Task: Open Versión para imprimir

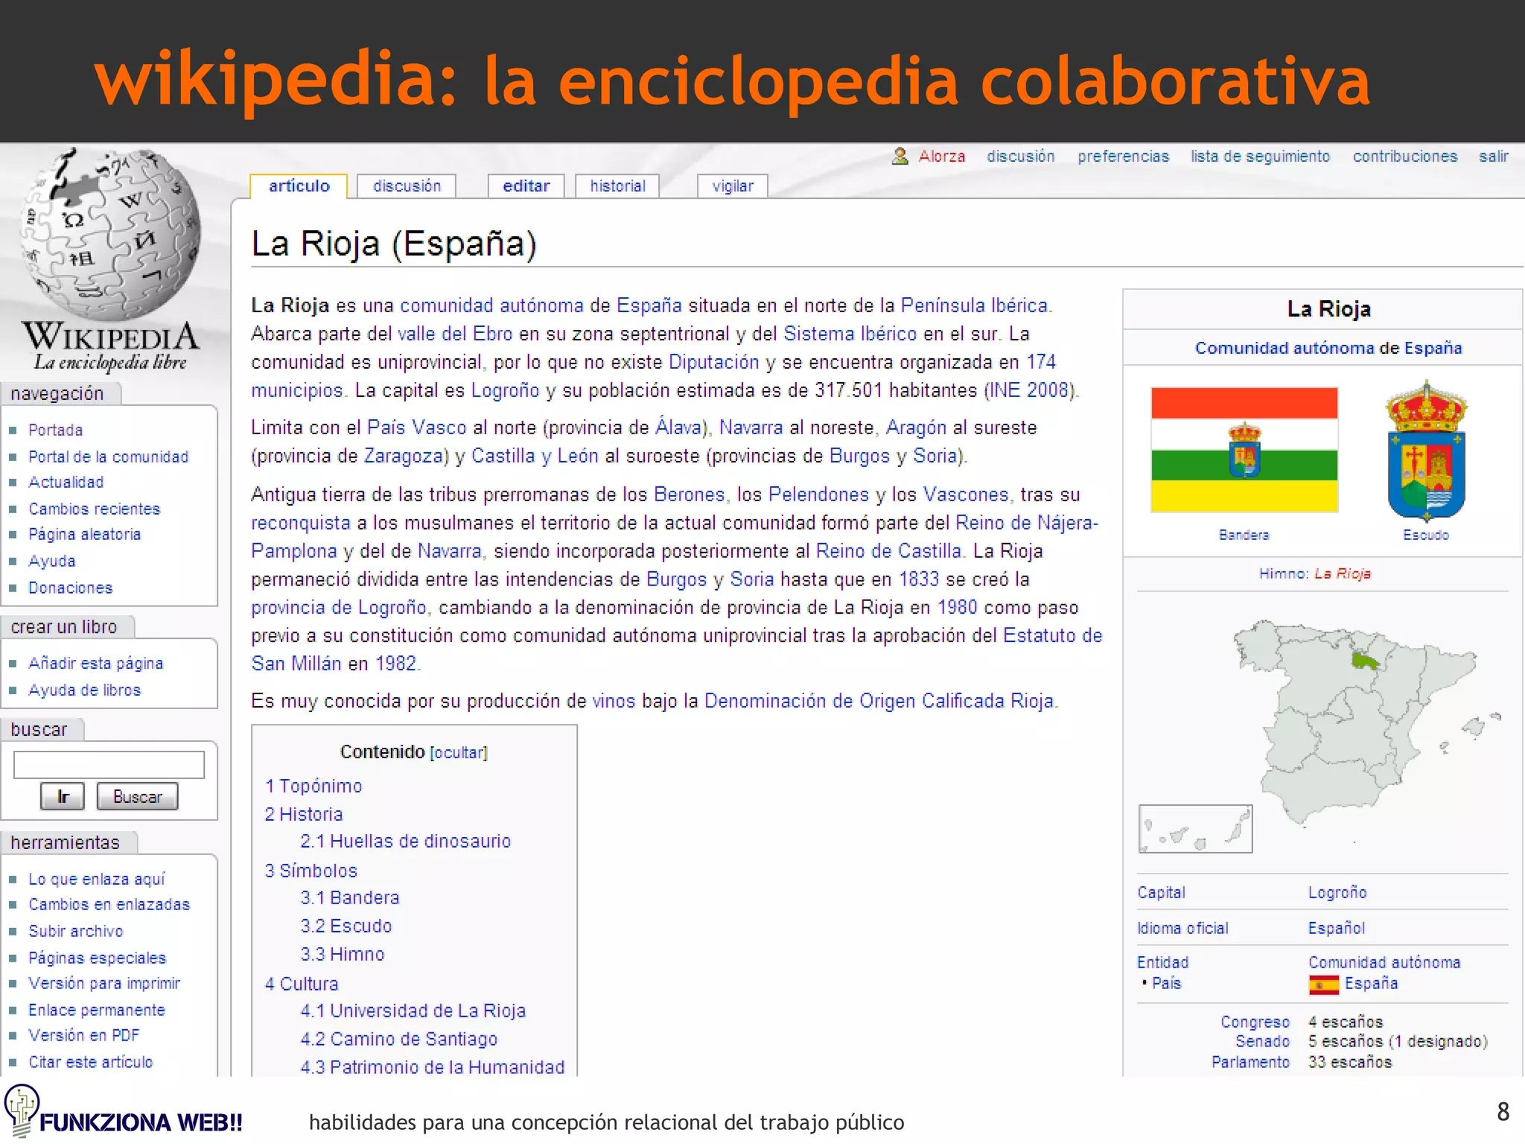Action: click(x=104, y=983)
